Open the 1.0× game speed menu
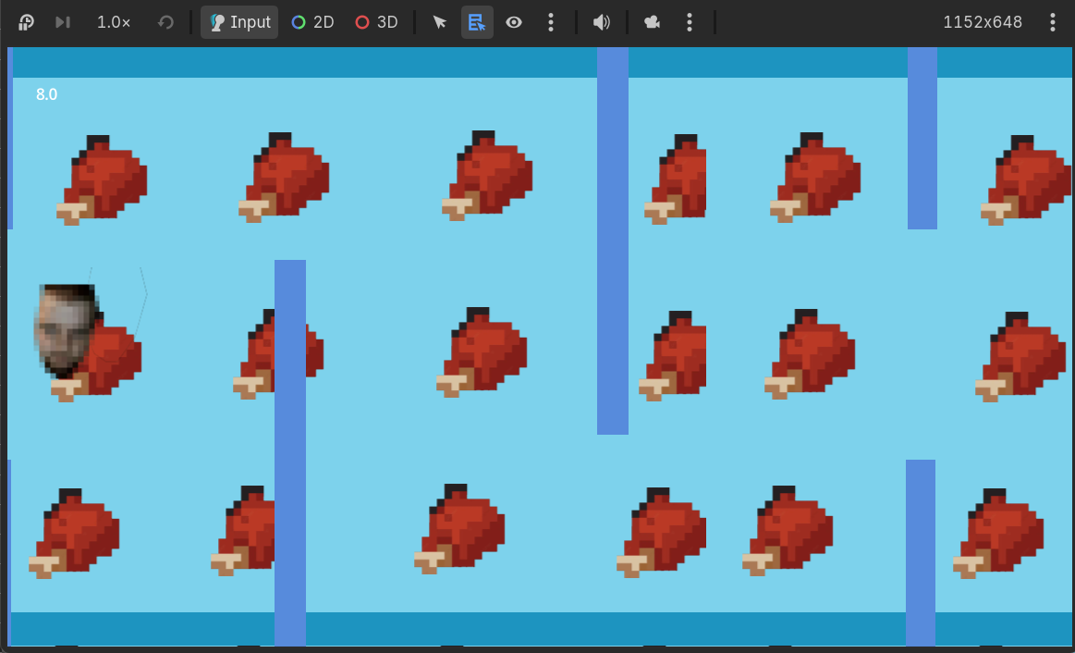Viewport: 1075px width, 653px height. coord(114,22)
